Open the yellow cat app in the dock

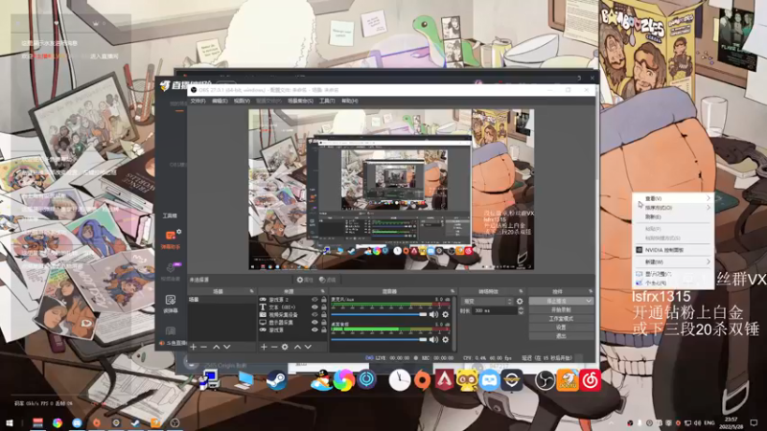coord(467,380)
